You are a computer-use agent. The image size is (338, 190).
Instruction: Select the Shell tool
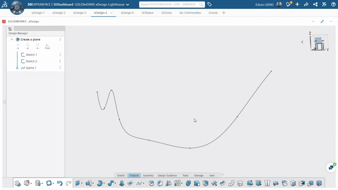(205, 183)
